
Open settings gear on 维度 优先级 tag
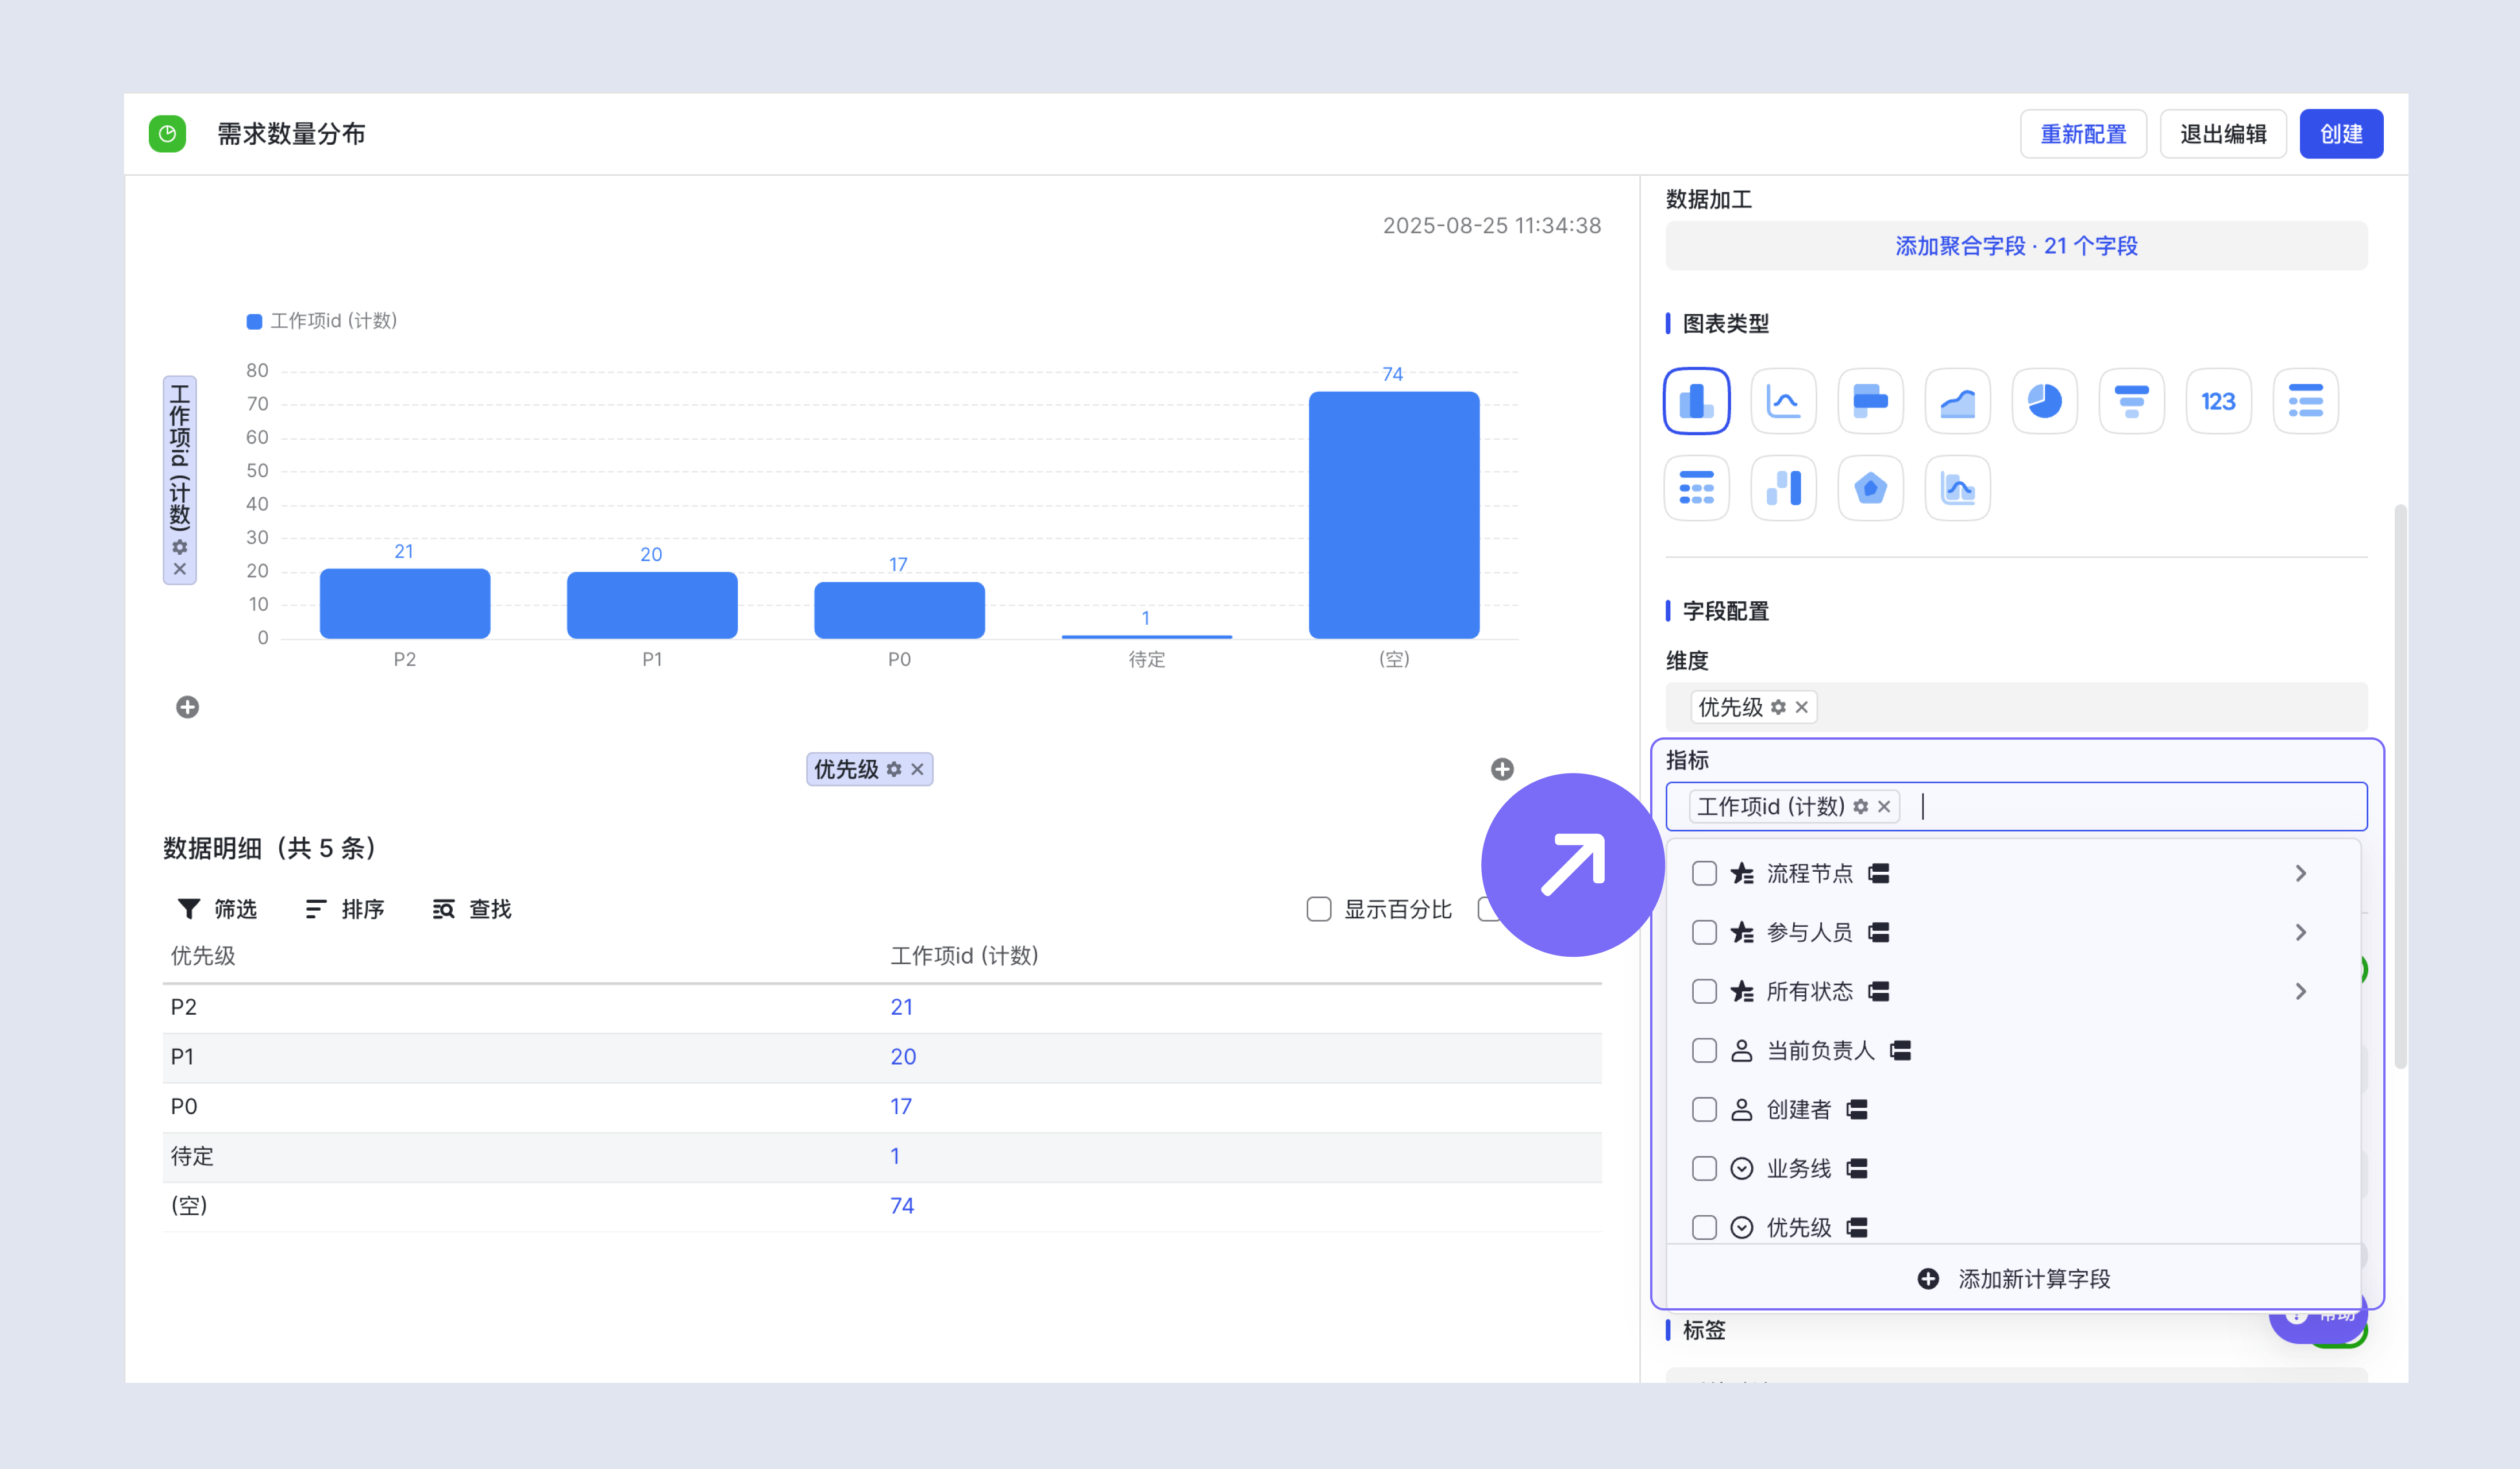click(x=1778, y=708)
